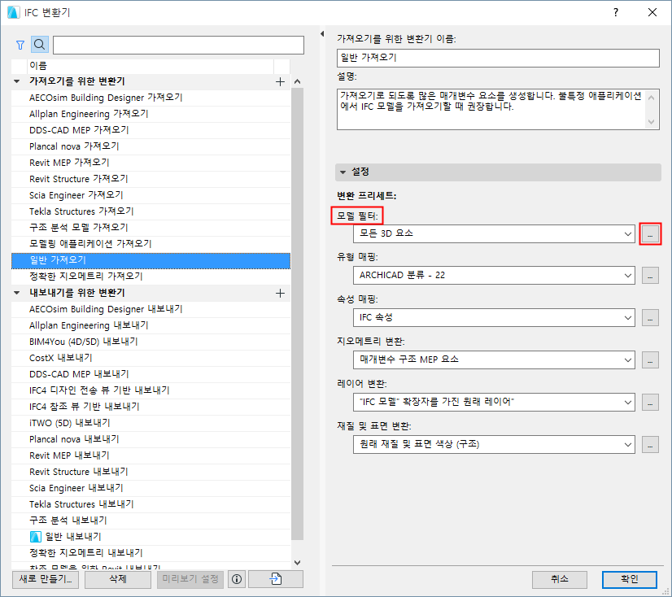Viewport: 672px width, 597px height.
Task: Select 구조 분석 모델 가져오기
Action: (x=151, y=228)
